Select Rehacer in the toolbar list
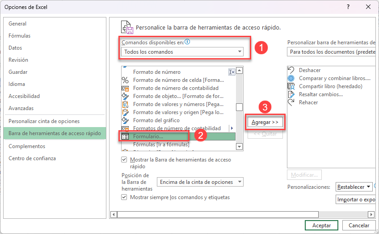Viewport: 379px width, 234px height. coord(331,102)
